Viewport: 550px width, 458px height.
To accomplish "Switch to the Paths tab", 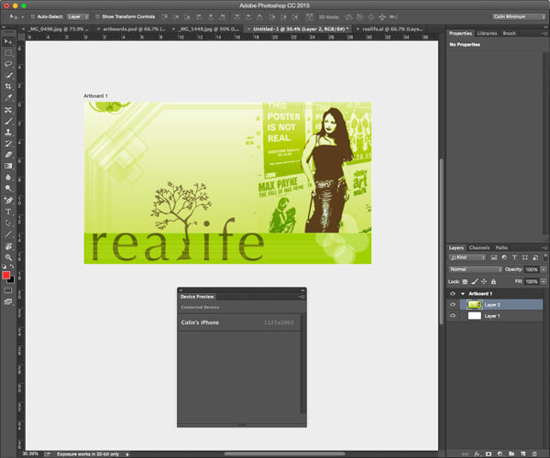I will [x=501, y=247].
